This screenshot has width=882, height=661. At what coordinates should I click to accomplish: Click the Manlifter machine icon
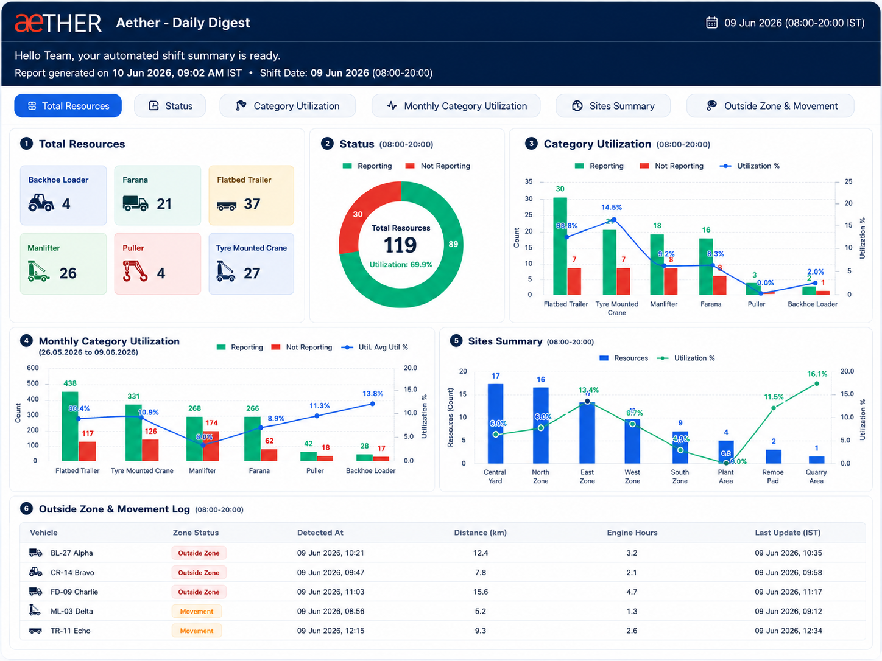click(38, 271)
